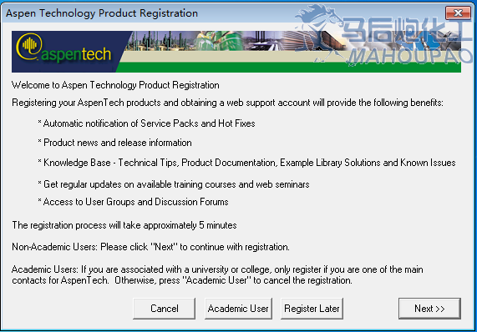Click the Welcome to Aspen Technology heading text
This screenshot has height=332, width=477.
pyautogui.click(x=115, y=85)
